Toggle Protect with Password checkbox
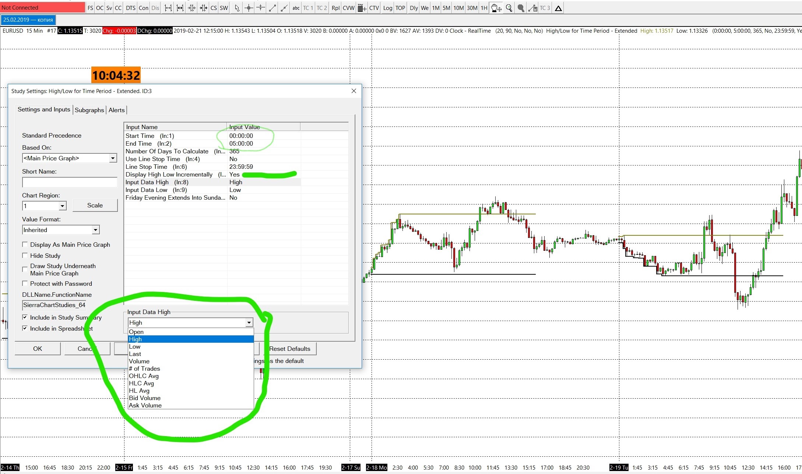Screen dimensions: 802x474 pos(25,284)
